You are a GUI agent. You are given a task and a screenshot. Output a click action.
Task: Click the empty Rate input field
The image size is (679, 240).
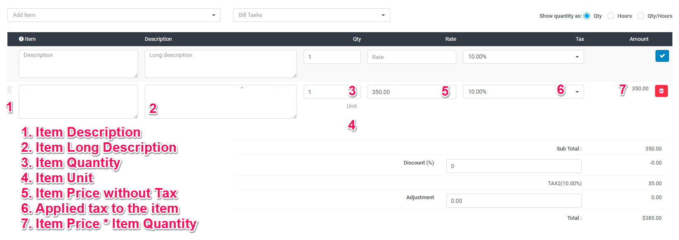tap(411, 57)
